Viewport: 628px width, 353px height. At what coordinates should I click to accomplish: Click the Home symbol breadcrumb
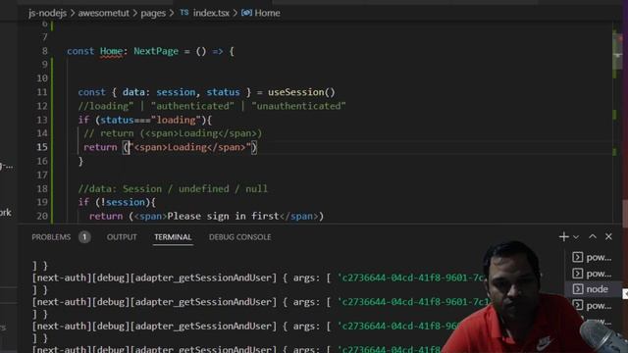(x=268, y=13)
